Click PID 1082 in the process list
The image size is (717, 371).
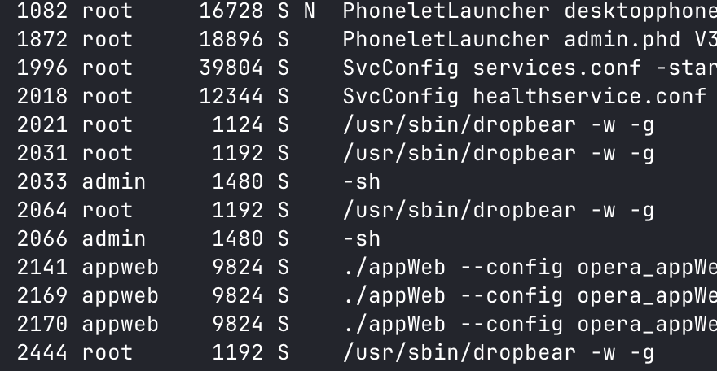42,11
